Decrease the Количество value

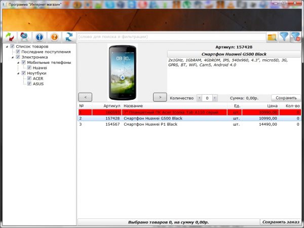tap(199, 98)
